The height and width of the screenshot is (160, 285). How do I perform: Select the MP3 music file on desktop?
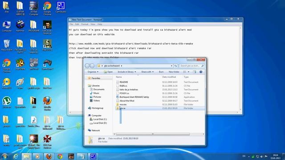(34, 122)
